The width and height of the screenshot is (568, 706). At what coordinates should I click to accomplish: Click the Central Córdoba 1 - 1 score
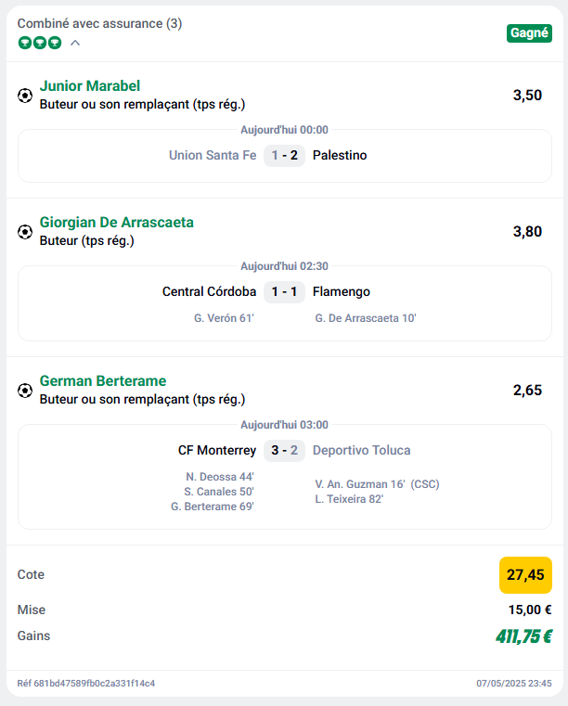284,291
